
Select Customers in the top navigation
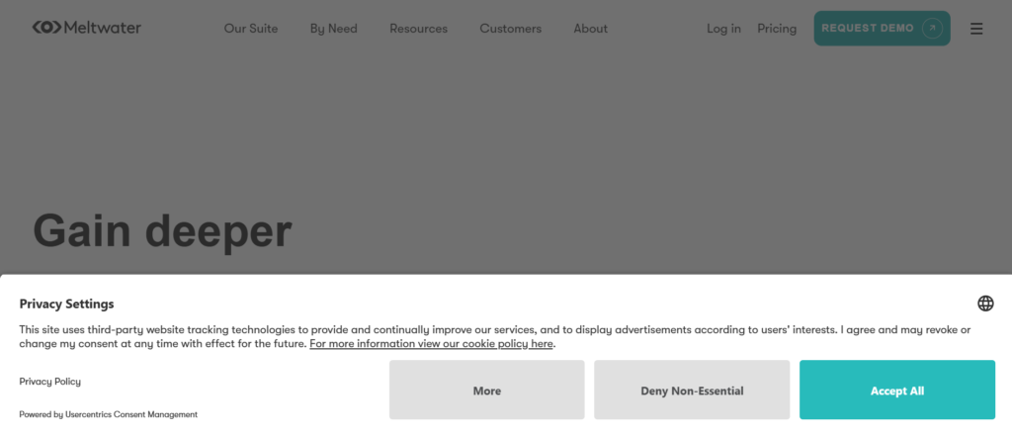pyautogui.click(x=510, y=29)
